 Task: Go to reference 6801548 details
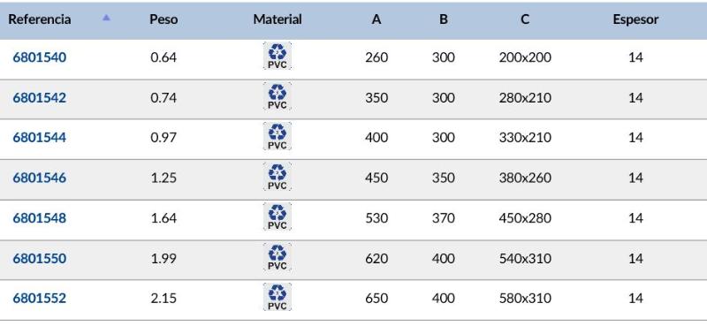(x=39, y=218)
